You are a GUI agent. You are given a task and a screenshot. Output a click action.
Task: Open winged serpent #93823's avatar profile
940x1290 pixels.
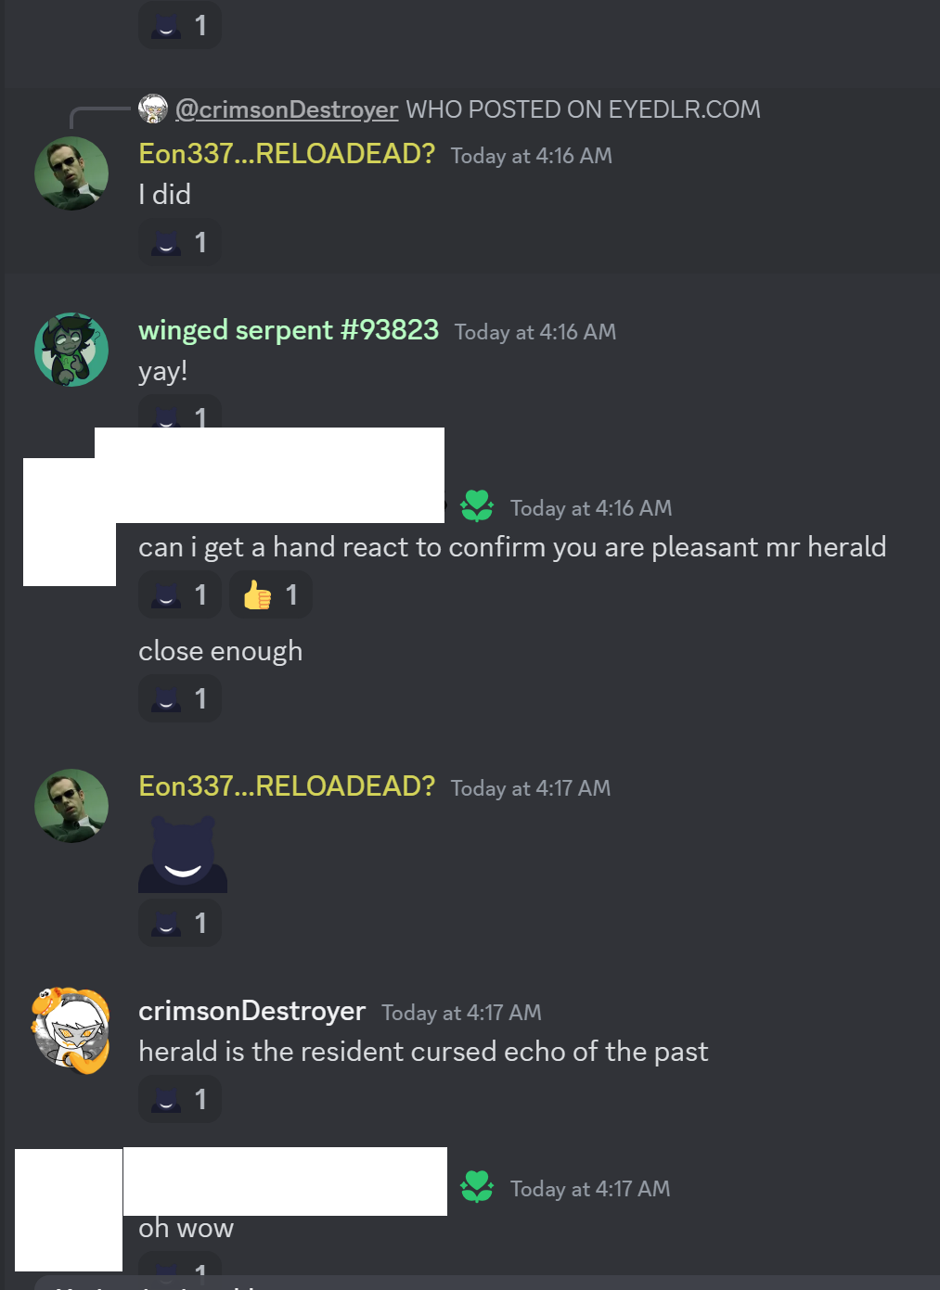point(71,350)
